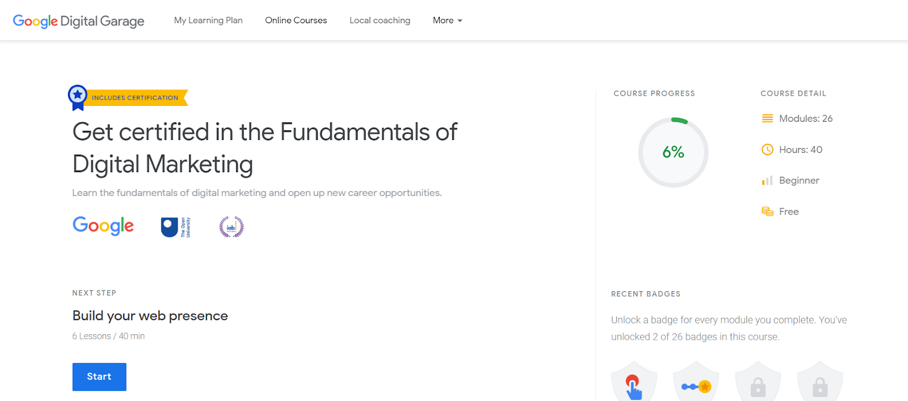
Task: Click the Beginner level bars icon
Action: point(767,181)
